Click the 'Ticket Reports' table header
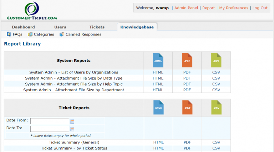The width and height of the screenshot is (274, 152). [x=74, y=108]
